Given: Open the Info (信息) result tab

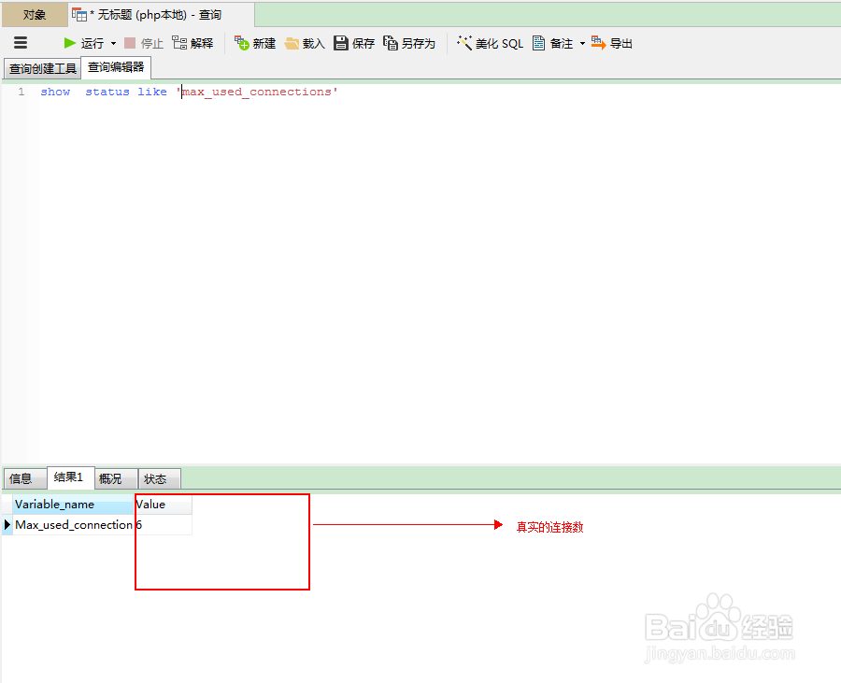Looking at the screenshot, I should tap(25, 478).
